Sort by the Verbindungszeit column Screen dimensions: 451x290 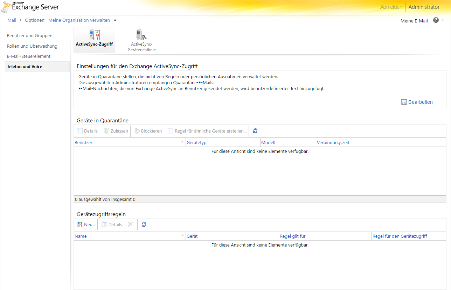coord(381,142)
